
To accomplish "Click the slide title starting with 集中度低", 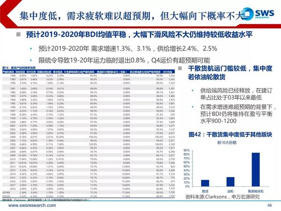I will 132,16.
